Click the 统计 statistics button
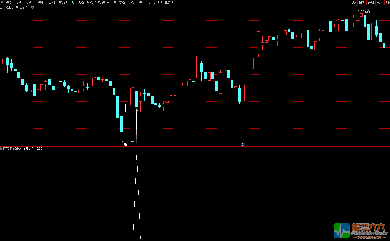Viewport: 390px width, 241px height. coord(380,2)
